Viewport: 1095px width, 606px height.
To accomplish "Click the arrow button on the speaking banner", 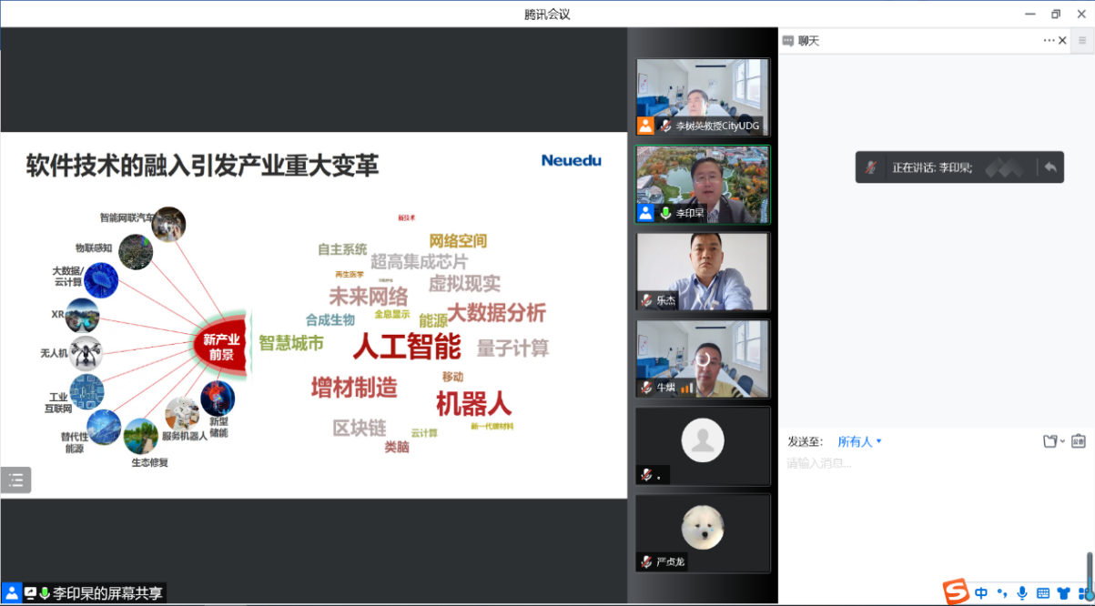I will point(1050,167).
